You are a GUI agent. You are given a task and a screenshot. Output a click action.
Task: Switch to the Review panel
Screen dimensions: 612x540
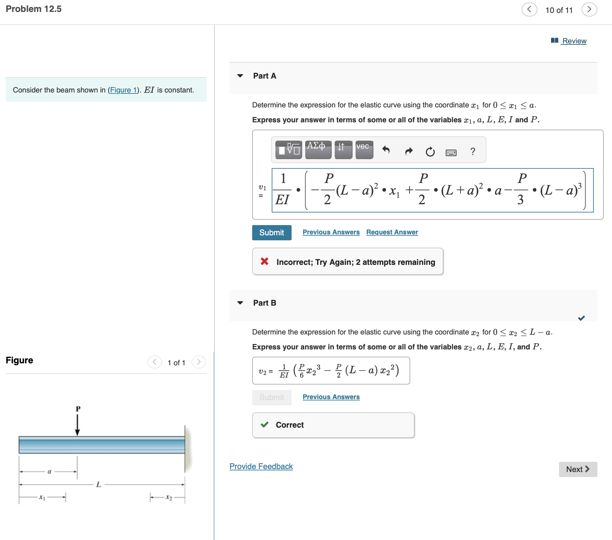(574, 41)
